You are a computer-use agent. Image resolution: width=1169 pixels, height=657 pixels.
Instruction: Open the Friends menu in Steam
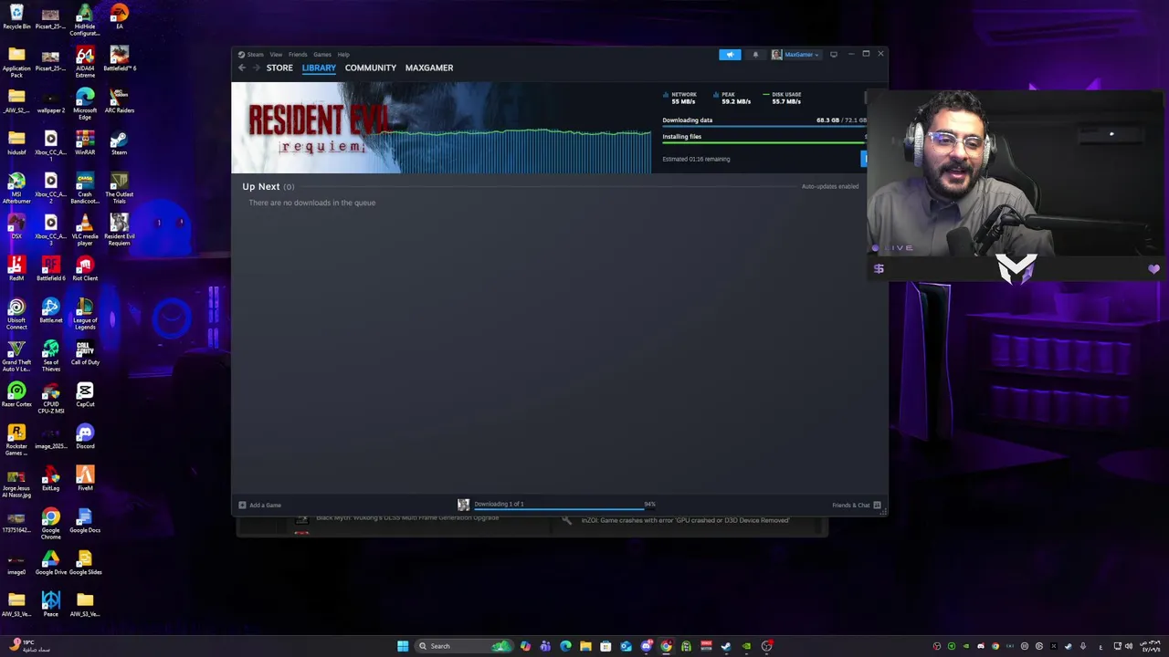[x=298, y=55]
